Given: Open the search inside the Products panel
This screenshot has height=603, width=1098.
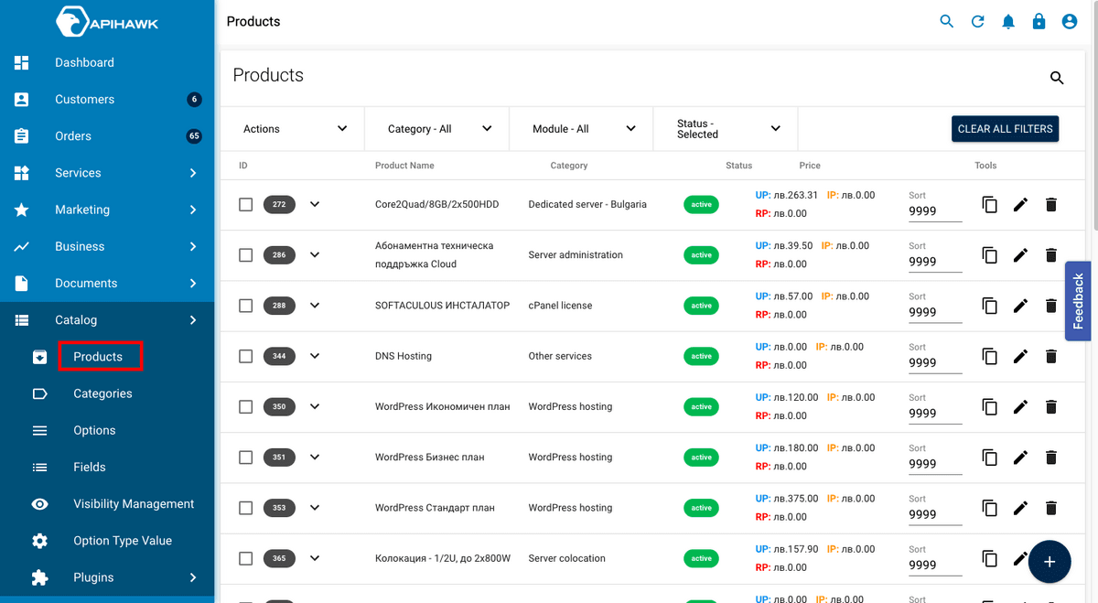Looking at the screenshot, I should click(x=1057, y=79).
